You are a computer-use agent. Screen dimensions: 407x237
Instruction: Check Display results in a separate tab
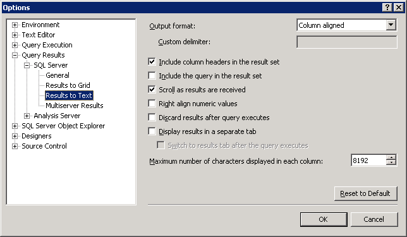pyautogui.click(x=152, y=131)
